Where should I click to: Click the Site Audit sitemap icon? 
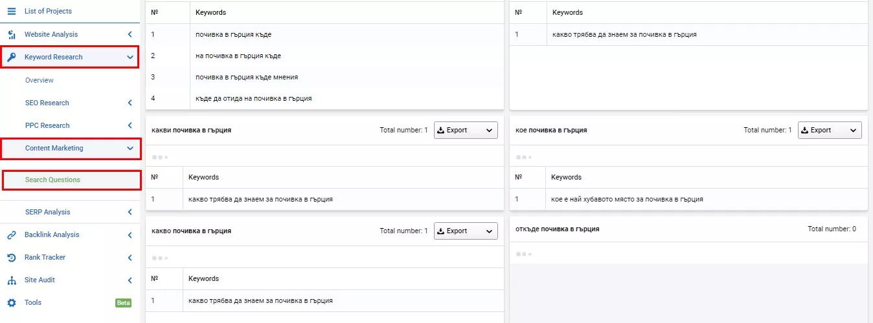11,280
